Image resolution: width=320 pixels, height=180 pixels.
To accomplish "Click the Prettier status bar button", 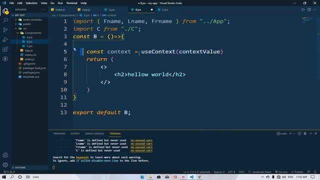I will tap(297, 172).
